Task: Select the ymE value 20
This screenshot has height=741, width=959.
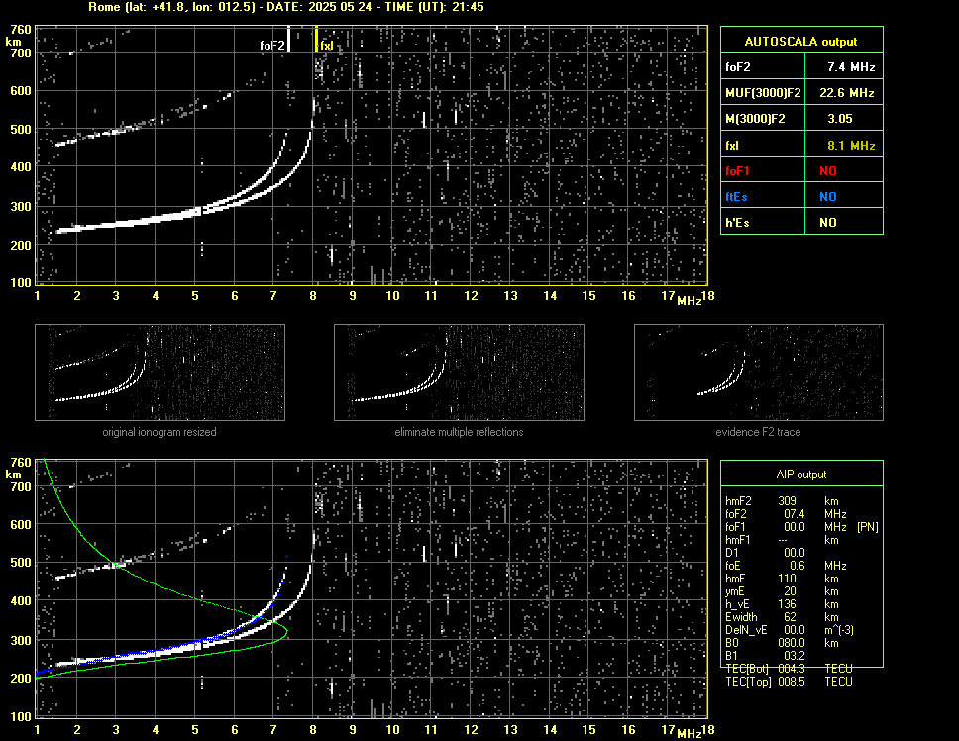Action: click(x=791, y=591)
